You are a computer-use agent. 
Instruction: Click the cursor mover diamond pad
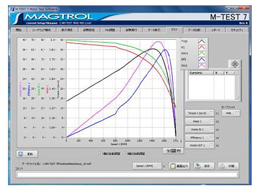pyautogui.click(x=235, y=64)
